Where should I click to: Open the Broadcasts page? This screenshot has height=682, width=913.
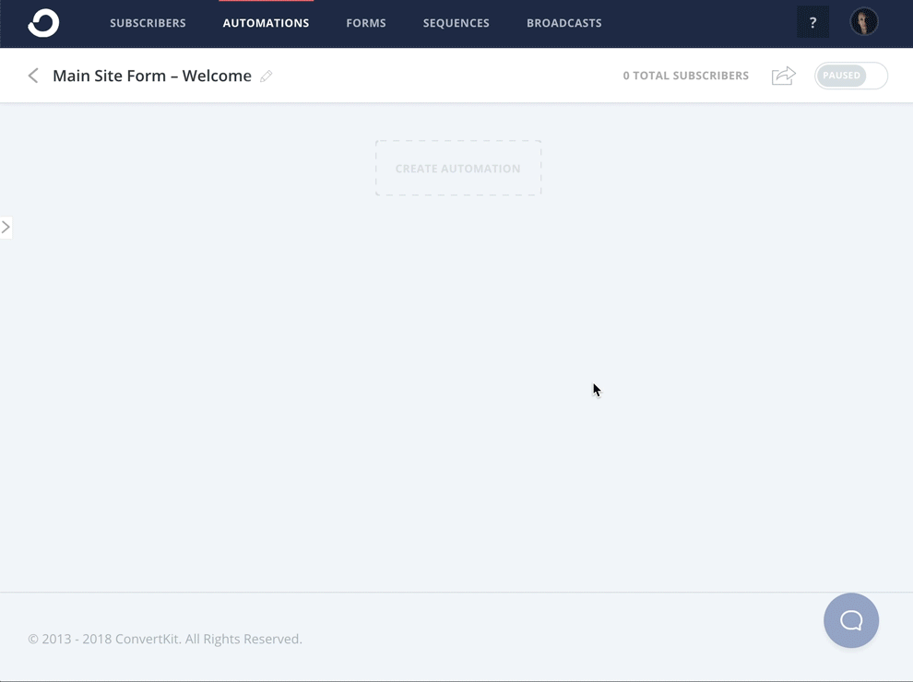pos(564,23)
